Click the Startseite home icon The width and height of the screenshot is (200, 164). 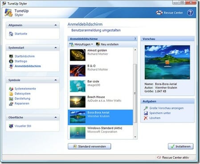pos(11,34)
